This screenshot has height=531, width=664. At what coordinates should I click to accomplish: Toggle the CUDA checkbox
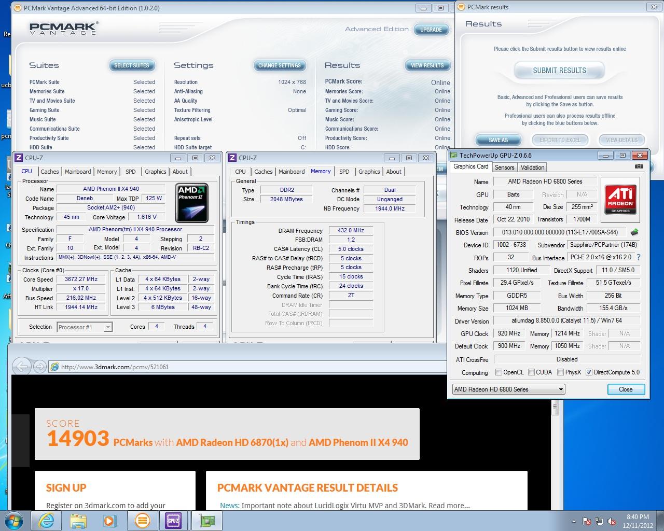coord(531,372)
